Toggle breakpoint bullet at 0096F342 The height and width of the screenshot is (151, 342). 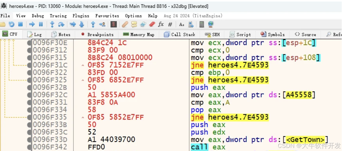[29, 147]
